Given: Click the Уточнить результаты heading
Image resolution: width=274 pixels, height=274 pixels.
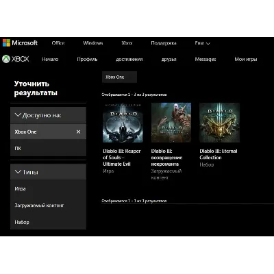Looking at the screenshot, I should coord(36,88).
